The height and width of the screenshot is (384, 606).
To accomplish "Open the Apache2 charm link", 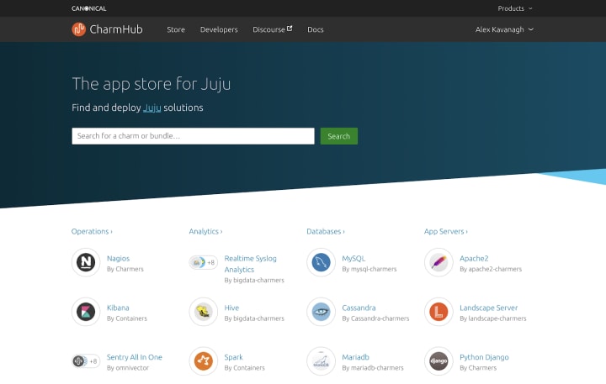I will [474, 259].
